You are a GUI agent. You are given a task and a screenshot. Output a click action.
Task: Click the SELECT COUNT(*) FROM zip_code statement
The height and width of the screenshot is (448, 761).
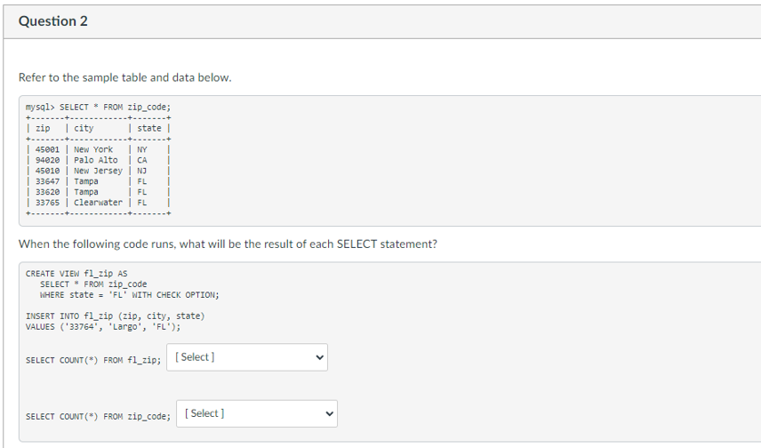pos(98,416)
